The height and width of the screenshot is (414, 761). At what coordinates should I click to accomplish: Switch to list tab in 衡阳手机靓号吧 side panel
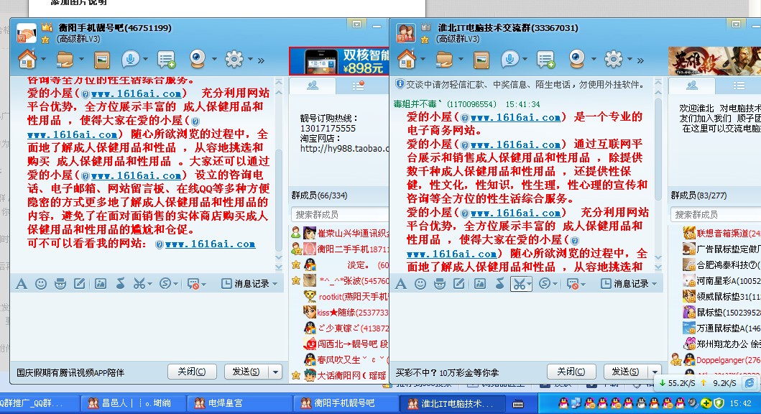pos(358,86)
